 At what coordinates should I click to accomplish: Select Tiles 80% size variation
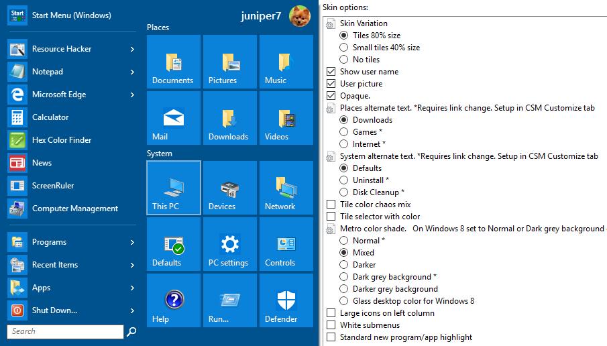(344, 36)
